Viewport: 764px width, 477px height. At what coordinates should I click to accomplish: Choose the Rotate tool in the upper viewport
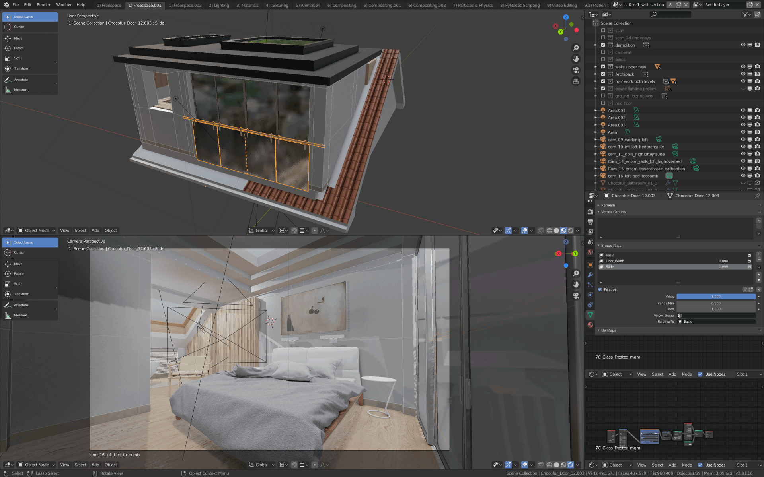(x=30, y=48)
